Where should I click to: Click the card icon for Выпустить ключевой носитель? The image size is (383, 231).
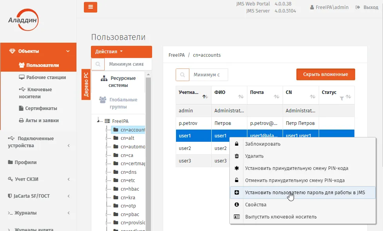[x=236, y=217]
